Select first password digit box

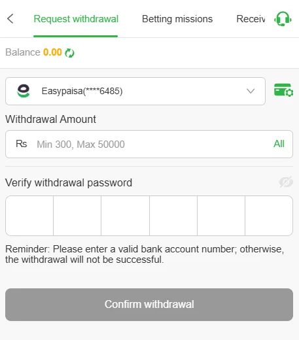(29, 216)
